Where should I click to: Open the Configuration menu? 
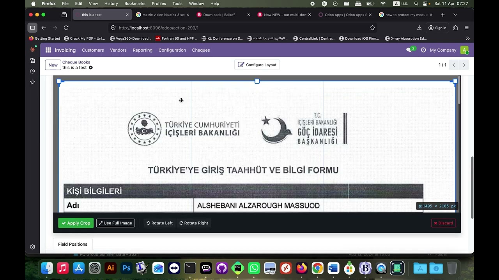(x=172, y=50)
